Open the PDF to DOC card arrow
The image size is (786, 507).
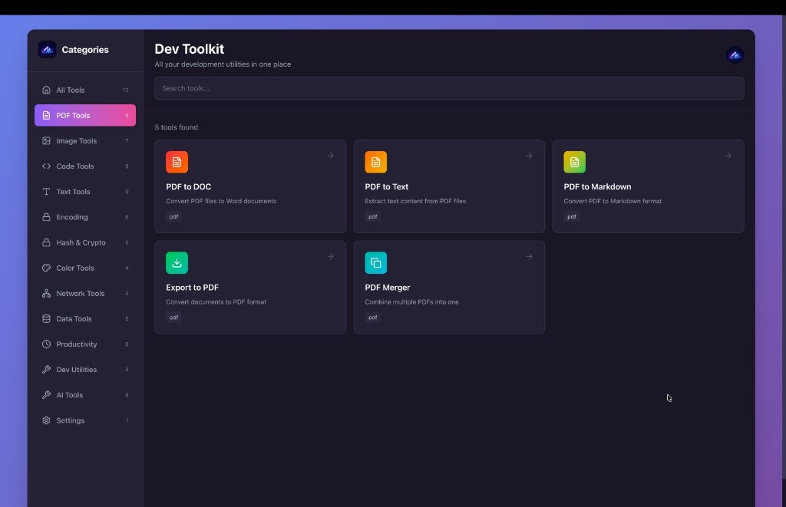[x=331, y=155]
